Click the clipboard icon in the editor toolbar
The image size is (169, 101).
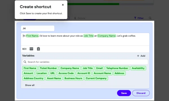(38, 49)
